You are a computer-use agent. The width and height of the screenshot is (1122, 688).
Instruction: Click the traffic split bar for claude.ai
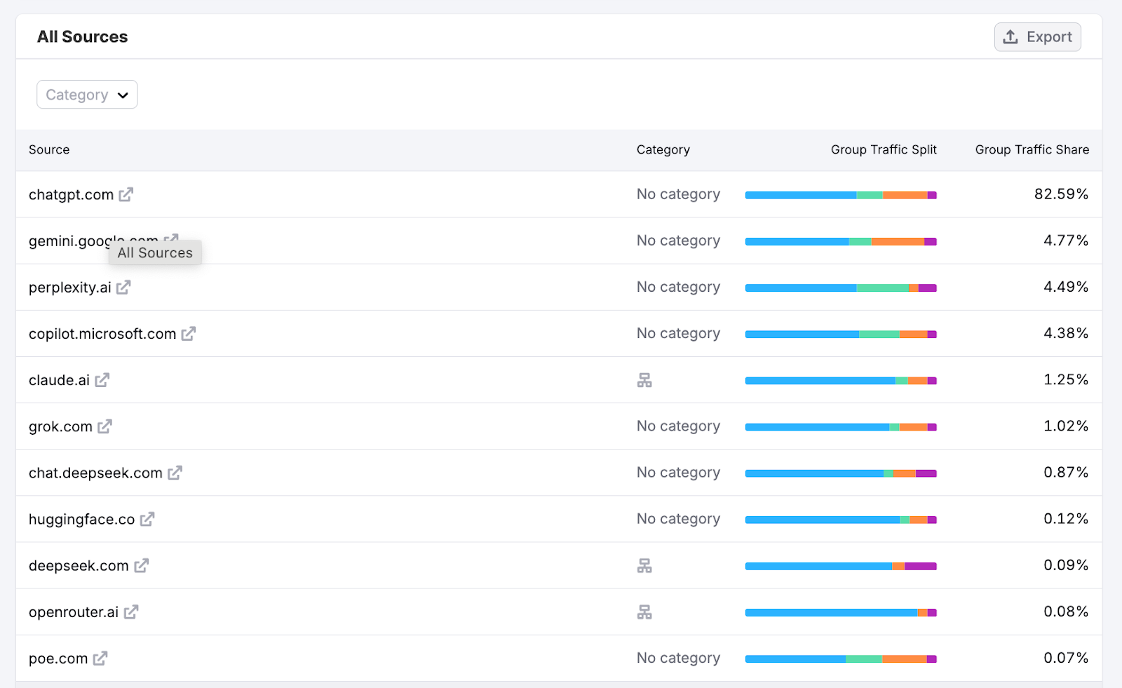841,380
